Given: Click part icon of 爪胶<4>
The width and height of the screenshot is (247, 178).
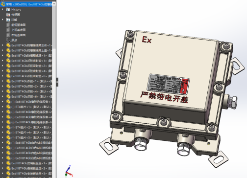Looking at the screenshot, I should pos(8,91).
